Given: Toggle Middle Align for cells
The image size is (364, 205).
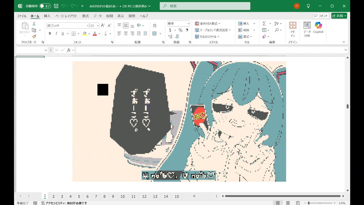Looking at the screenshot, I should click(126, 25).
